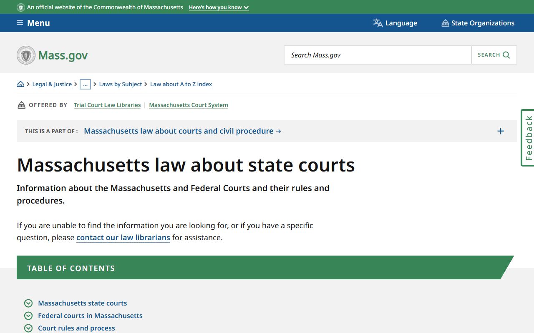534x333 pixels.
Task: Click 'contact our law librarians' link
Action: 123,238
